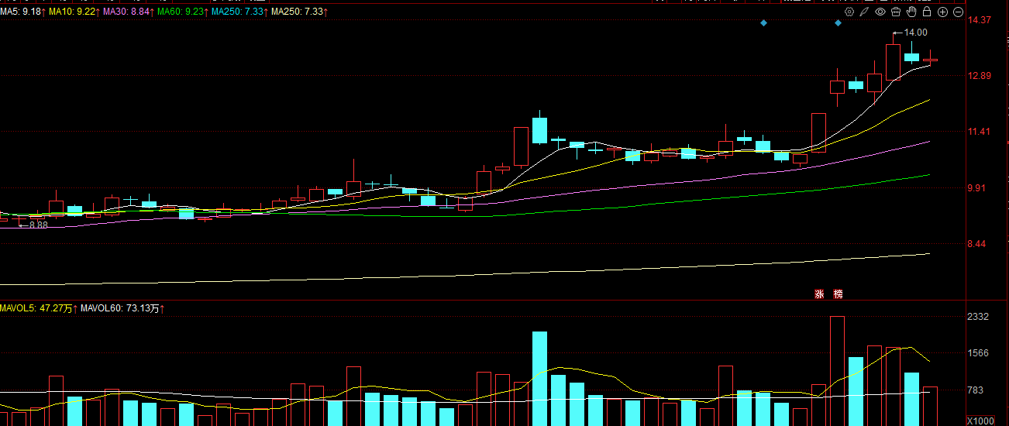Click the 11.41 price axis label
The height and width of the screenshot is (426, 1009).
[981, 132]
